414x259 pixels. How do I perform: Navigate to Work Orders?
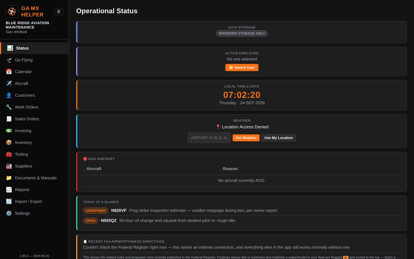(34, 107)
